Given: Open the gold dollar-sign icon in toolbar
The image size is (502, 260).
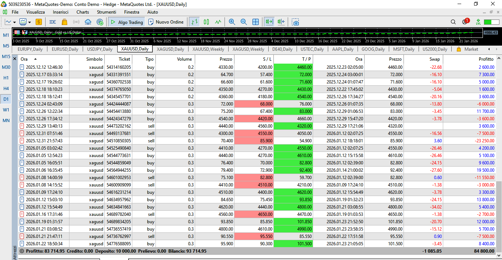Looking at the screenshot, I should (x=39, y=22).
